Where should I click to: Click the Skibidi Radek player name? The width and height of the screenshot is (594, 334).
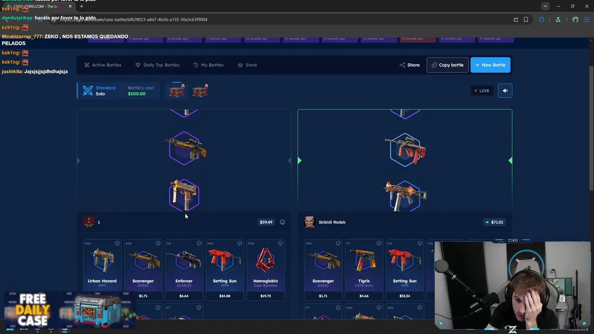(x=332, y=222)
